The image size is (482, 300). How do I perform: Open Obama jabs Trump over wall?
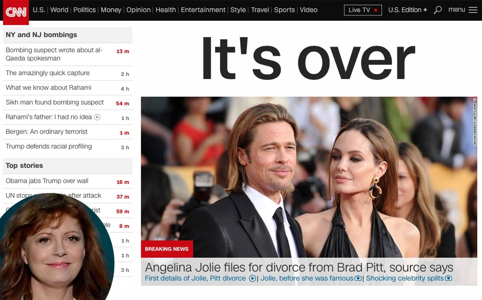[x=47, y=181]
